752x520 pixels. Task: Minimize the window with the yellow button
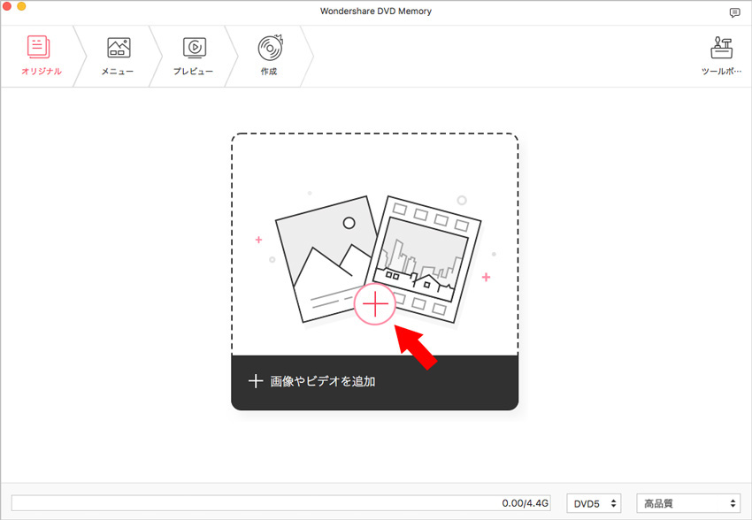tap(21, 6)
